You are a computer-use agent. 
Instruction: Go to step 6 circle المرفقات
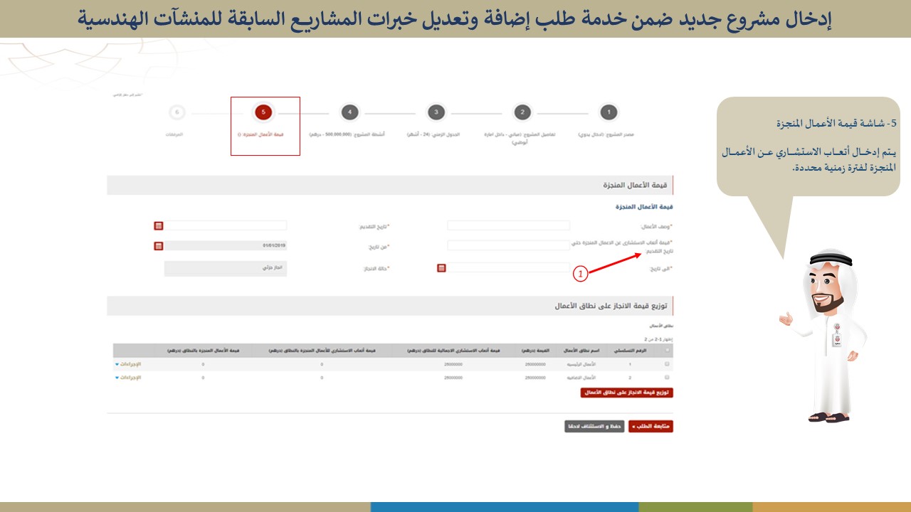pyautogui.click(x=177, y=112)
